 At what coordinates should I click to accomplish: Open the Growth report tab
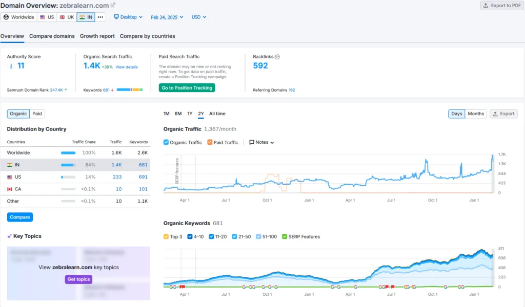tap(97, 36)
